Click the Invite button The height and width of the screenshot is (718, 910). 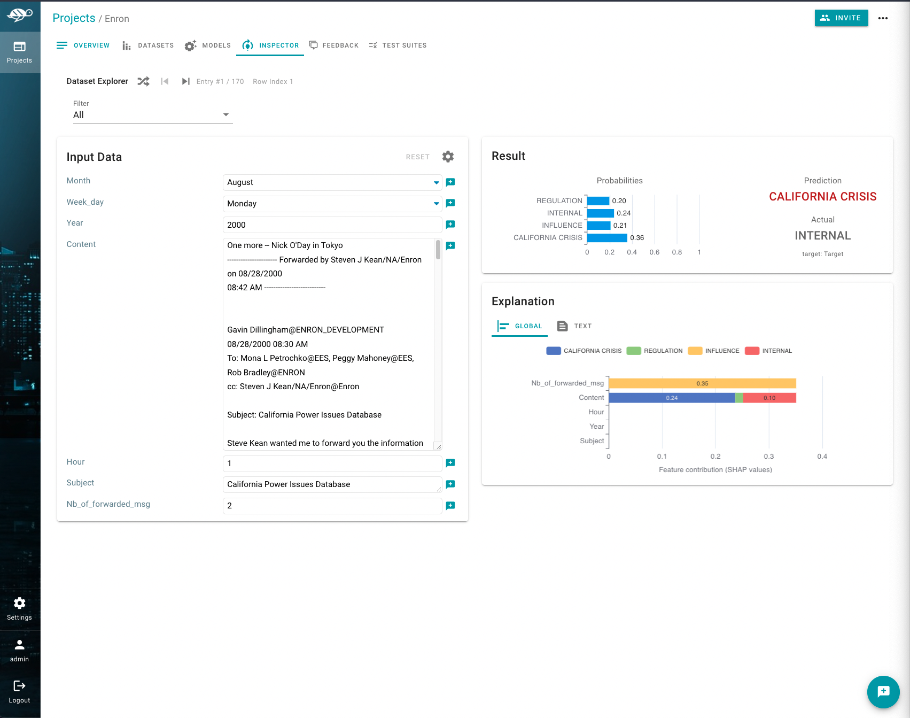[x=841, y=18]
